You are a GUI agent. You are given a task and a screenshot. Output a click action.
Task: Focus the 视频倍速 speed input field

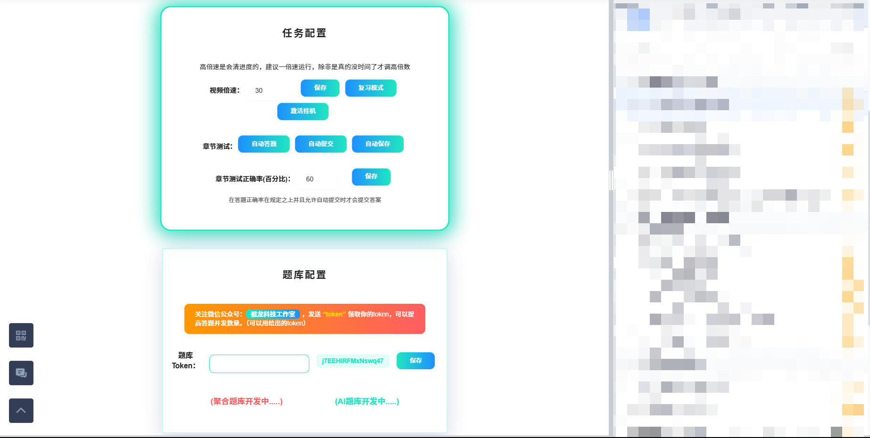pyautogui.click(x=270, y=90)
